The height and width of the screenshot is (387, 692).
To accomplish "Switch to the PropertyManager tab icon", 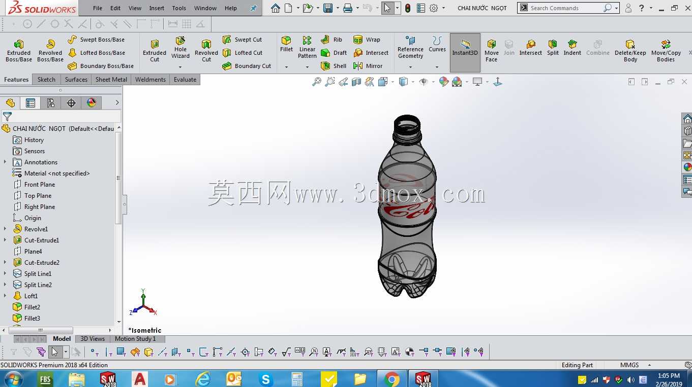I will pos(31,103).
